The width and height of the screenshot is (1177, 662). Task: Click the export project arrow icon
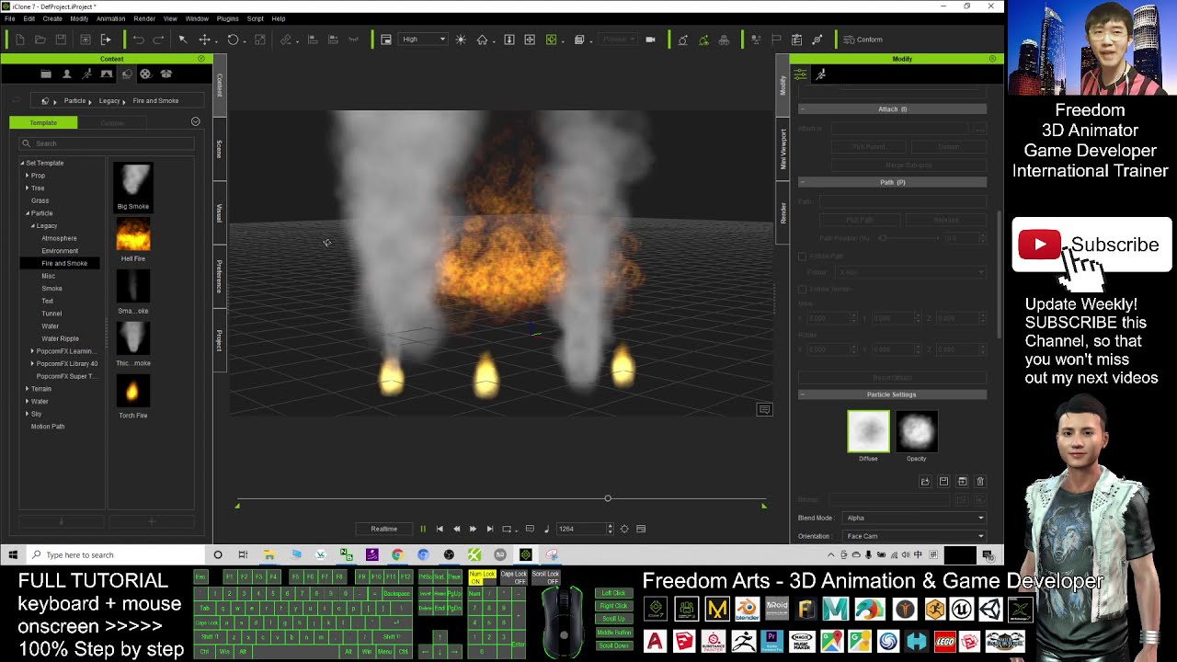pos(106,40)
